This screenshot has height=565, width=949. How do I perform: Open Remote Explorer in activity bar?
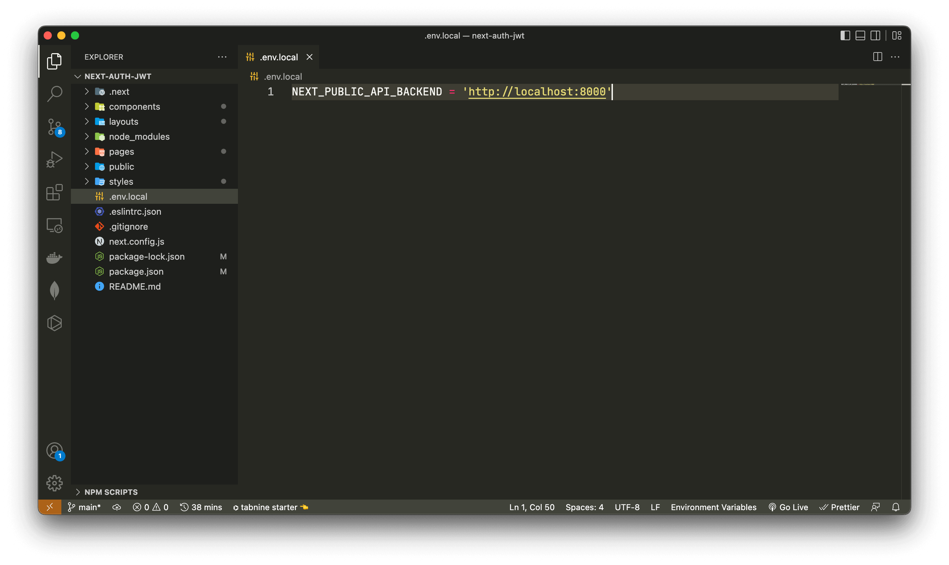tap(55, 225)
